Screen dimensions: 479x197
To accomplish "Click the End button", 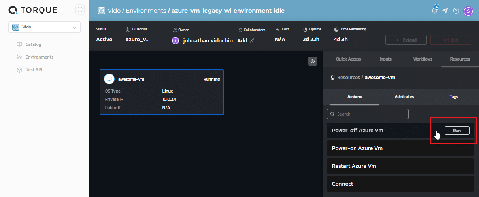I will [x=451, y=40].
